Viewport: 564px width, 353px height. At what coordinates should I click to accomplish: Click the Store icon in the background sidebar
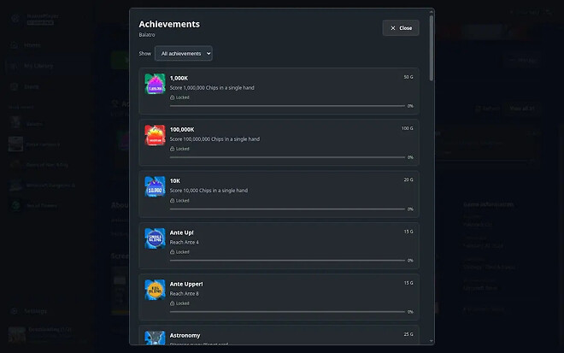click(x=14, y=86)
